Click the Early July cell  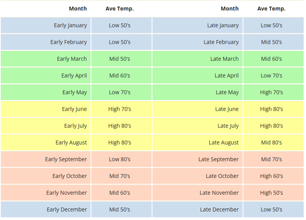tap(45, 126)
